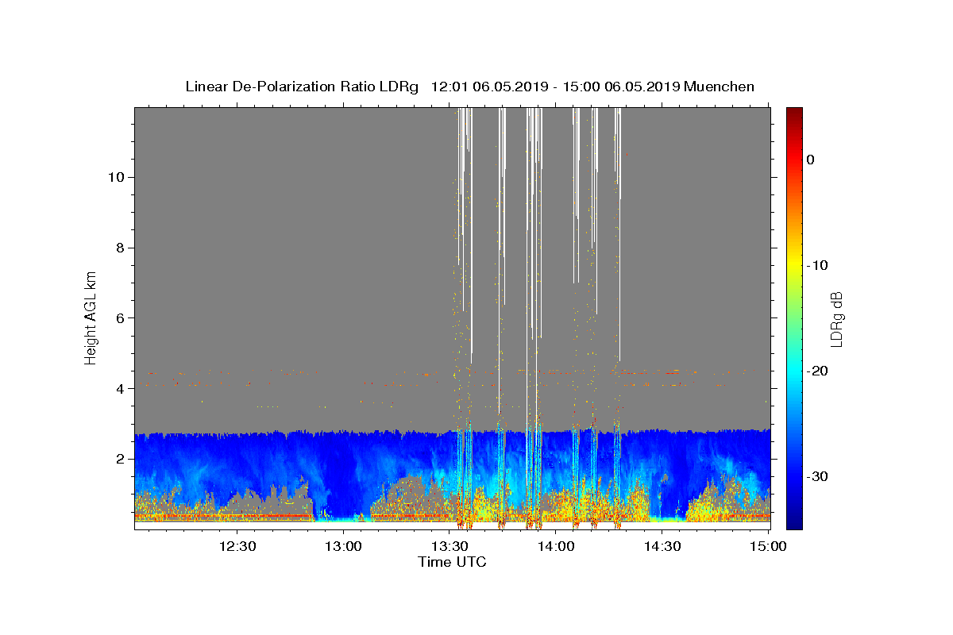Click the '15:00' time tick label

pyautogui.click(x=767, y=546)
